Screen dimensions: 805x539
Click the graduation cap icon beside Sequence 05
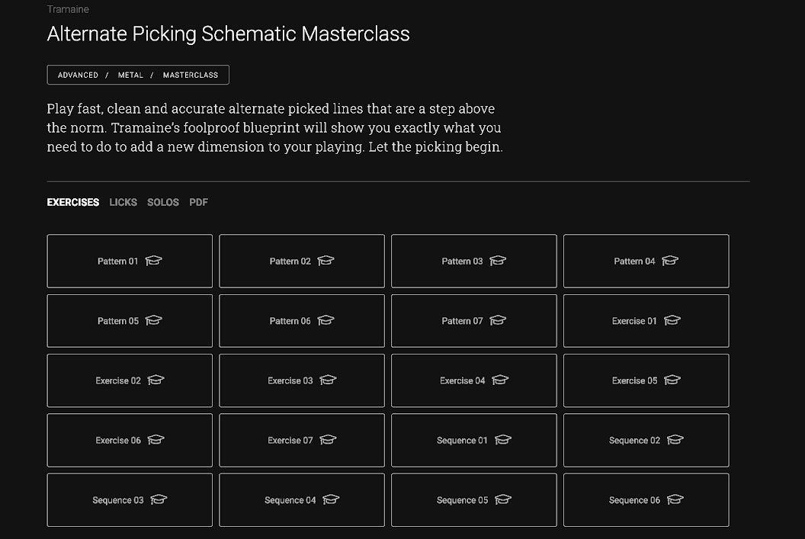tap(503, 499)
